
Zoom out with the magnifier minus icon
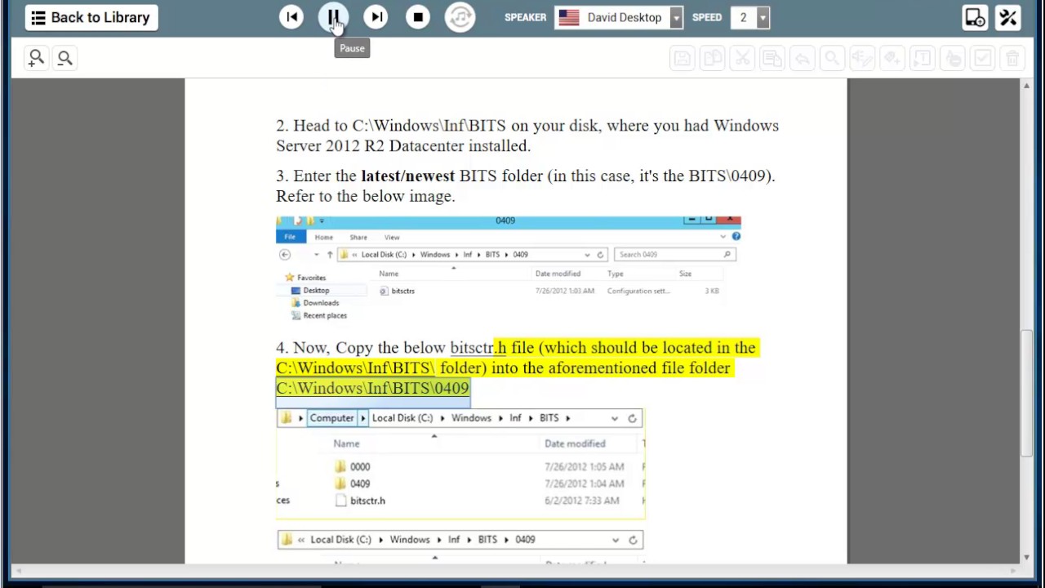[64, 57]
